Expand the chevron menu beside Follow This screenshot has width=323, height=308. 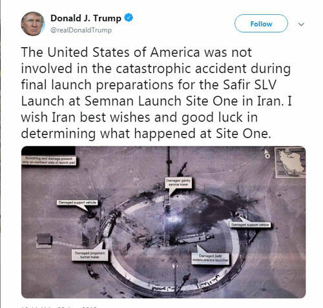click(x=301, y=24)
